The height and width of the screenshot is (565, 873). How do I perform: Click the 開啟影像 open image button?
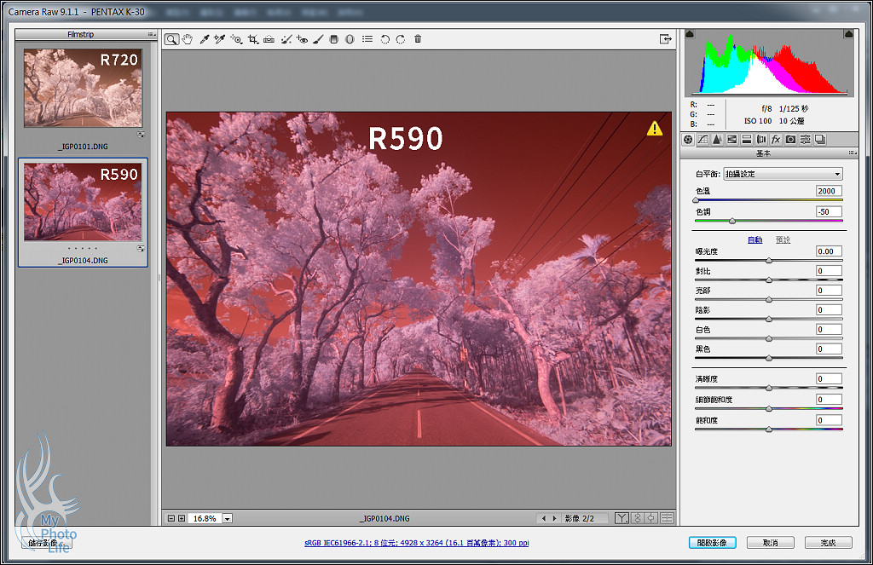712,543
